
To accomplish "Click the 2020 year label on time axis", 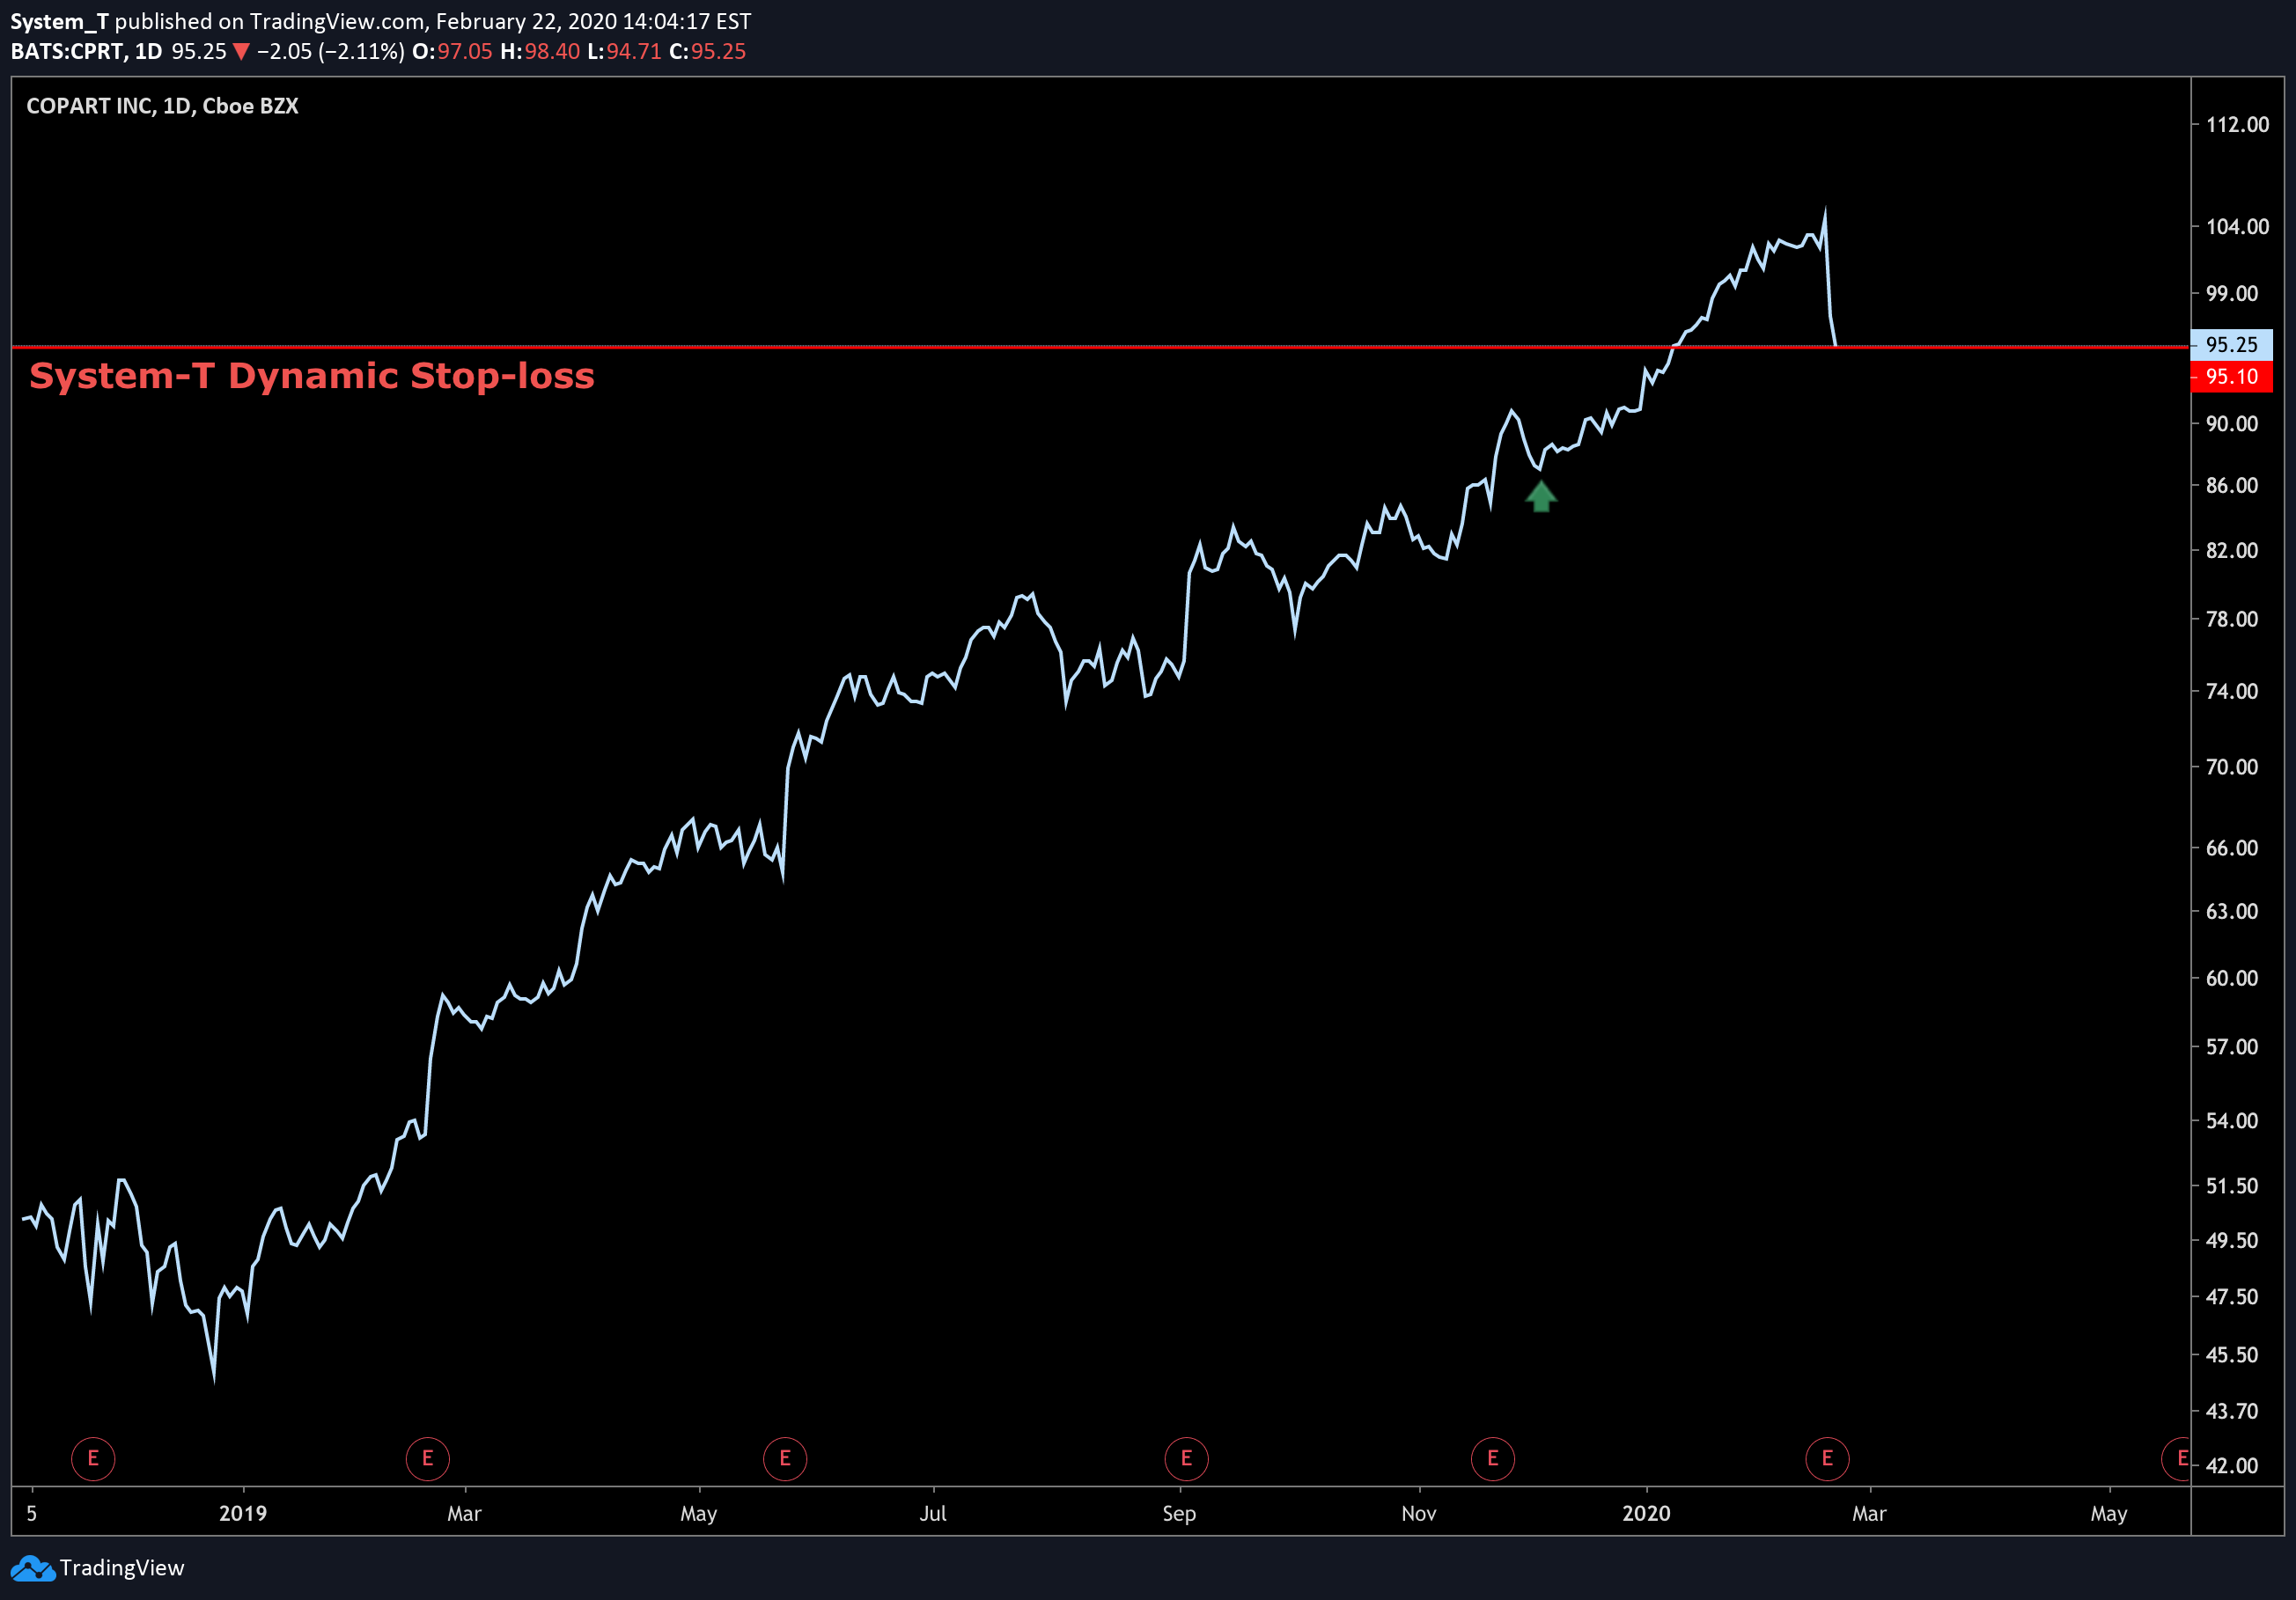I will click(1646, 1513).
